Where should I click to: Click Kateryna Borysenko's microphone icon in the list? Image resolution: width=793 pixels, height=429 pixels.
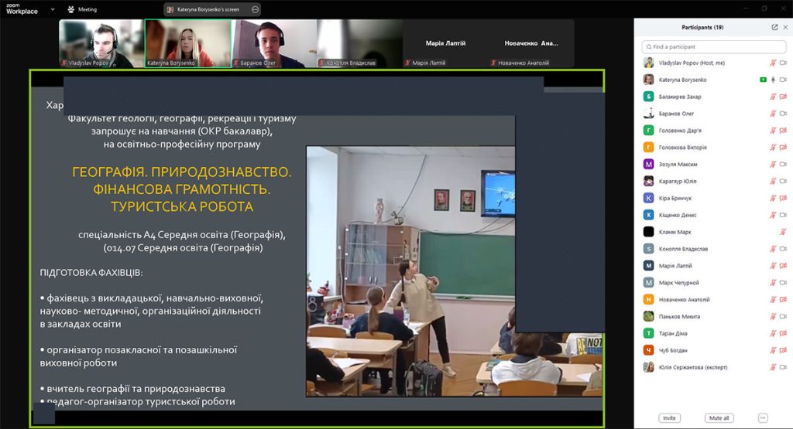(x=772, y=80)
